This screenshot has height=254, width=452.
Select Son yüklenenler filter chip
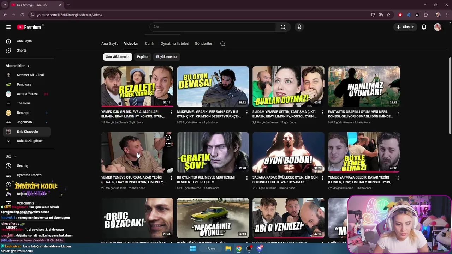pos(118,57)
